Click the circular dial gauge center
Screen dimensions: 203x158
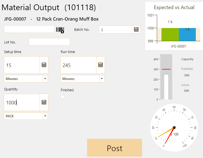(x=174, y=127)
